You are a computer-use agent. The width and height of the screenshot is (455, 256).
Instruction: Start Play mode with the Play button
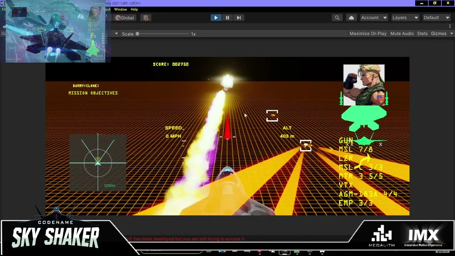coord(216,18)
